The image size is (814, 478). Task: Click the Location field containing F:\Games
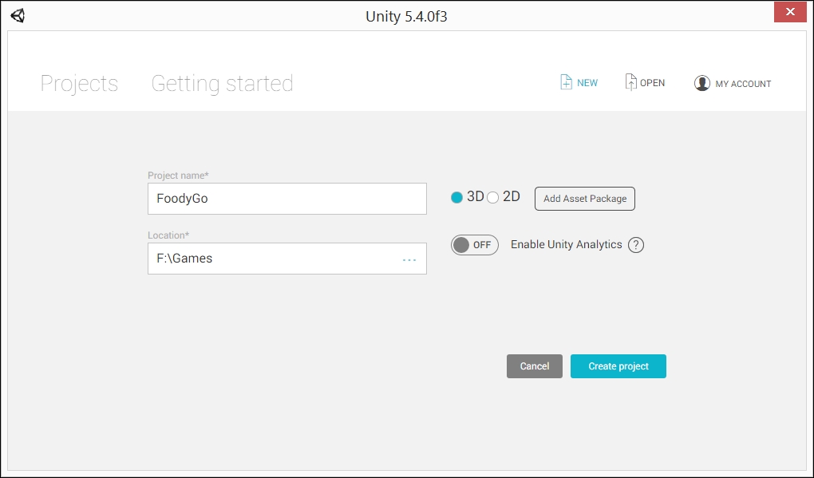(287, 259)
